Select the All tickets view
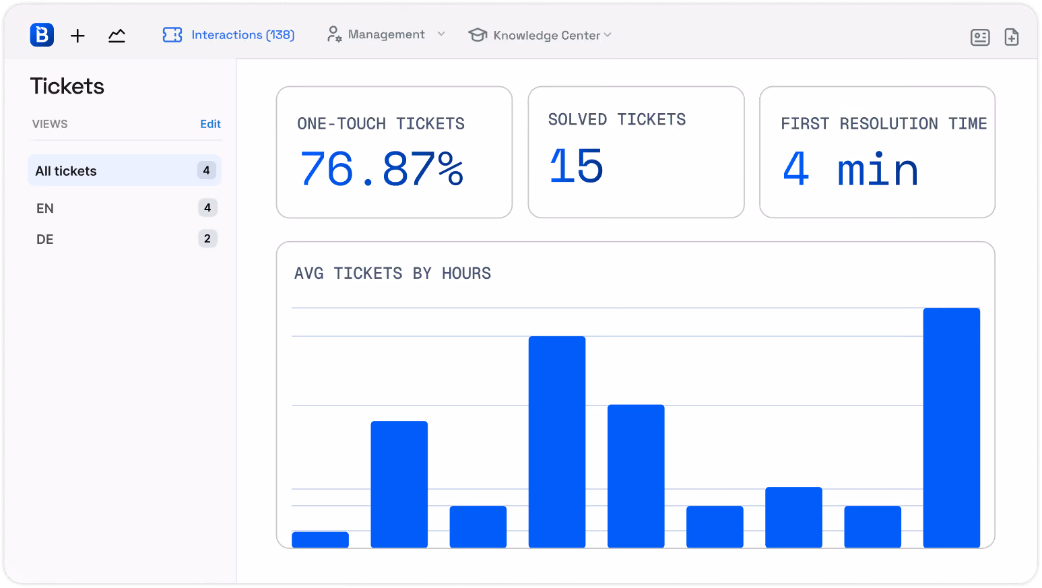Image resolution: width=1042 pixels, height=588 pixels. click(x=125, y=170)
